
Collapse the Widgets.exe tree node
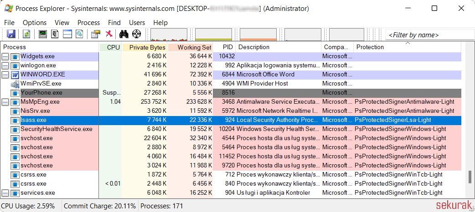5,56
